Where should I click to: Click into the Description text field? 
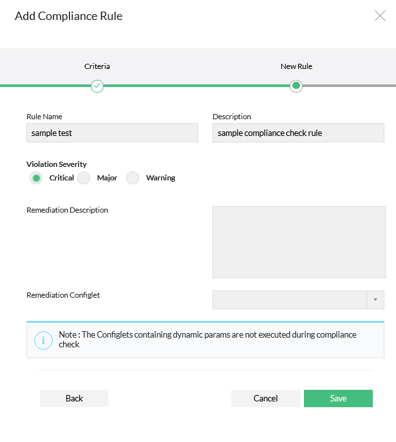(298, 133)
